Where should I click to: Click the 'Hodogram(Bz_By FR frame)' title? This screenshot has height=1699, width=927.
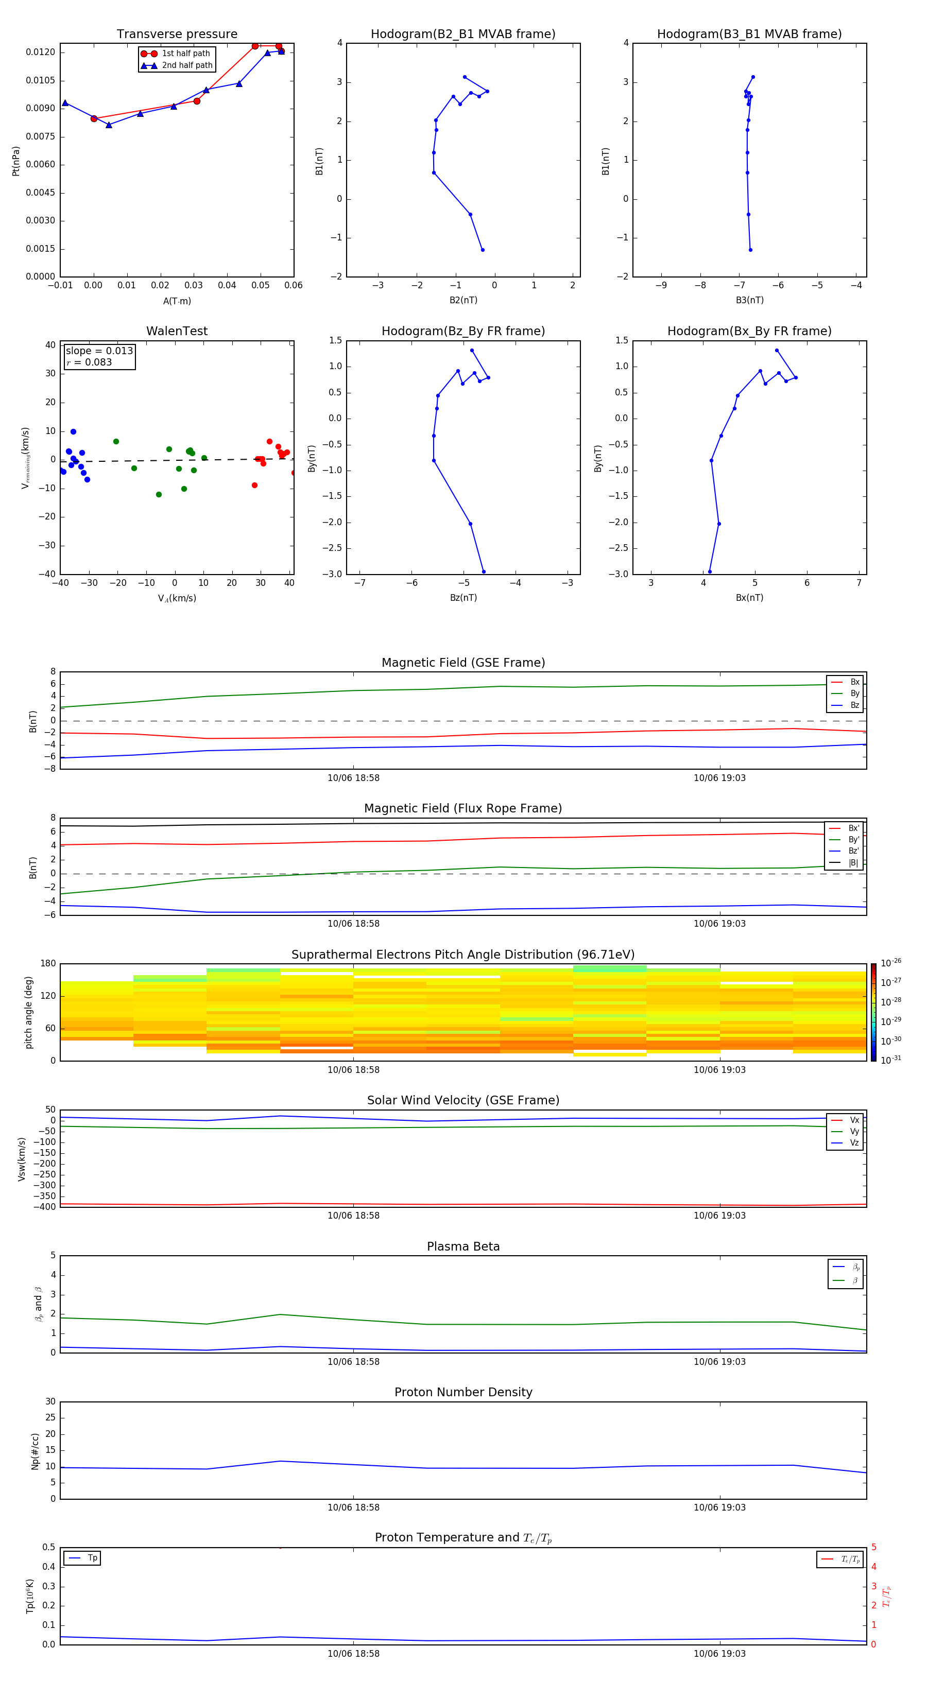click(463, 331)
